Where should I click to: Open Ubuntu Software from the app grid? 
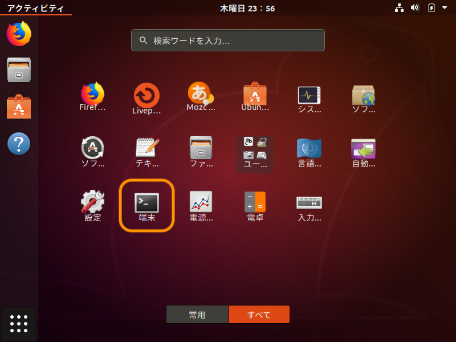coord(255,96)
